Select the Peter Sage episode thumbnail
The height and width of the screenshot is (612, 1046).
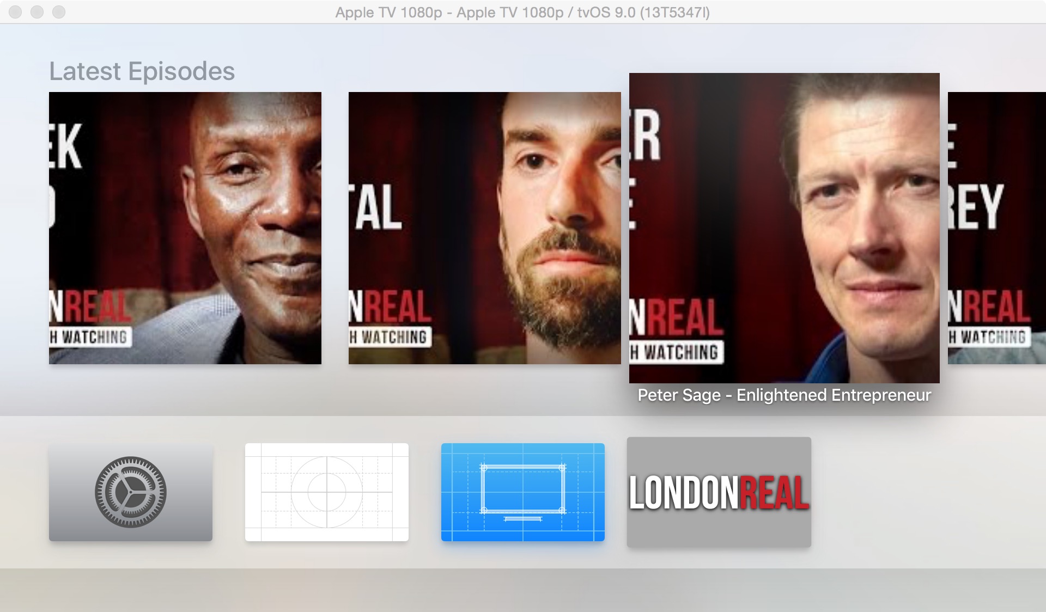tap(784, 228)
